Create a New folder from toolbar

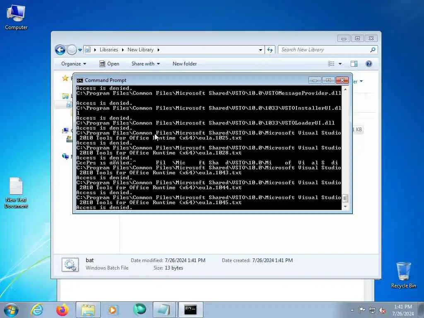coord(185,64)
